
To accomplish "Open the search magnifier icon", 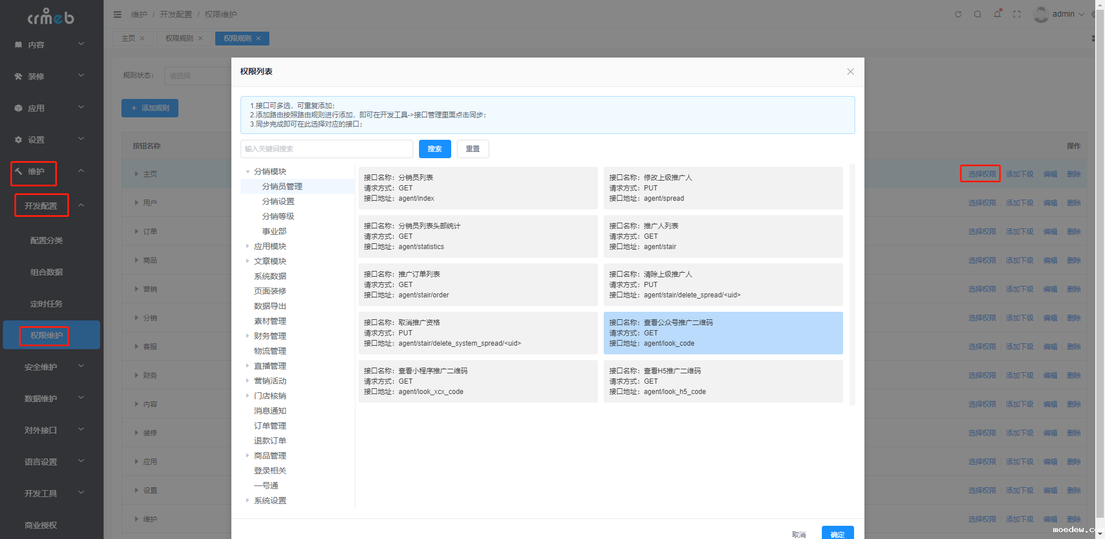I will pyautogui.click(x=978, y=14).
